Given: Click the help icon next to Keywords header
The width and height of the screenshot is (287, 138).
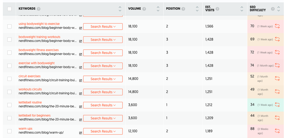Looking at the screenshot, I should click(x=38, y=9).
